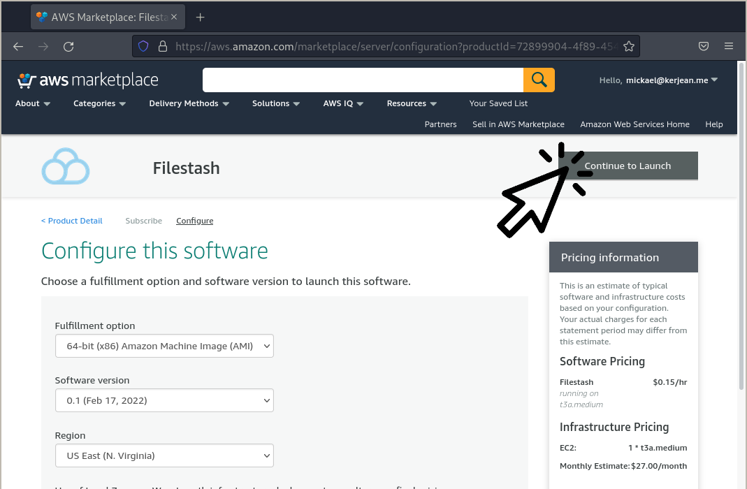This screenshot has height=489, width=747.
Task: Click the browser address bar URL
Action: click(x=396, y=46)
